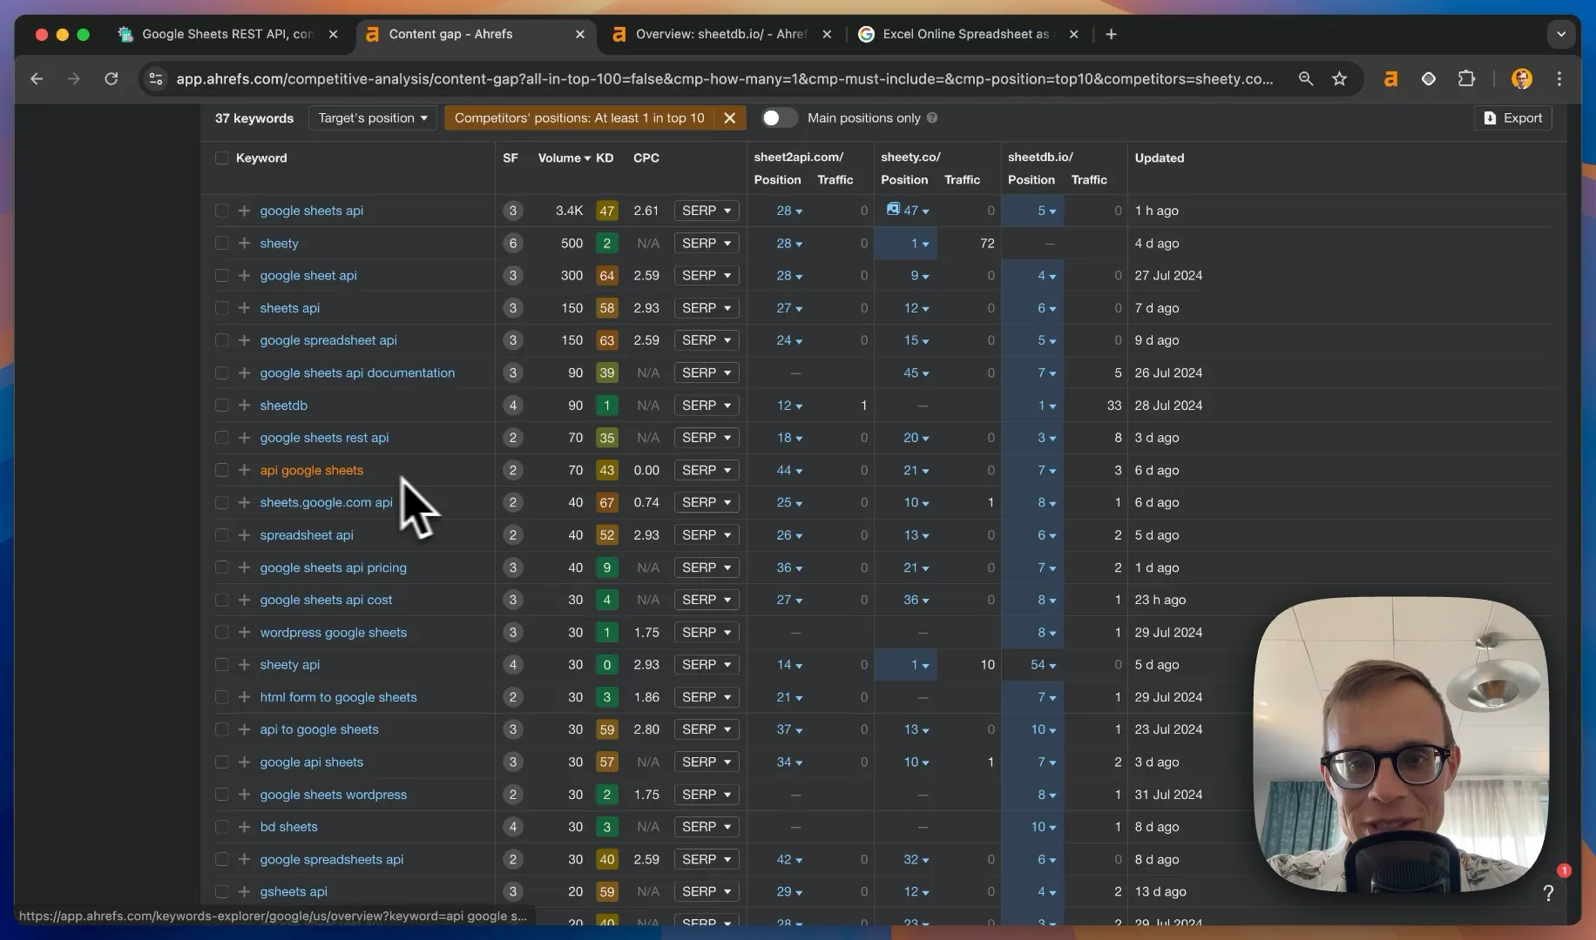
Task: View site information icon in address bar
Action: tap(156, 79)
